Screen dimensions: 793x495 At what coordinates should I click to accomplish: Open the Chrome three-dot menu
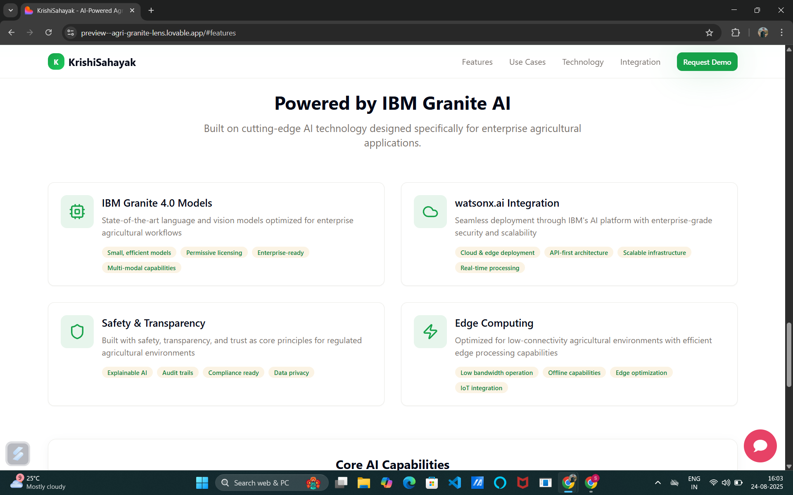(781, 33)
